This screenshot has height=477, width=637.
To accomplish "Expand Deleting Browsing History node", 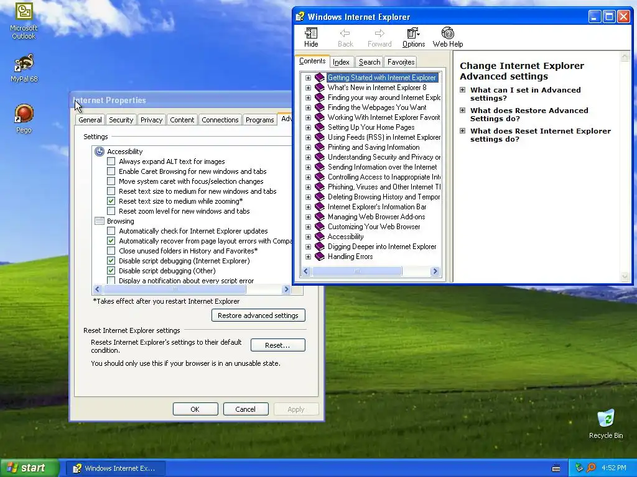I will click(x=308, y=197).
